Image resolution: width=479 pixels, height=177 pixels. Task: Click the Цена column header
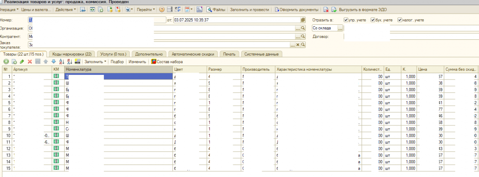pos(430,69)
